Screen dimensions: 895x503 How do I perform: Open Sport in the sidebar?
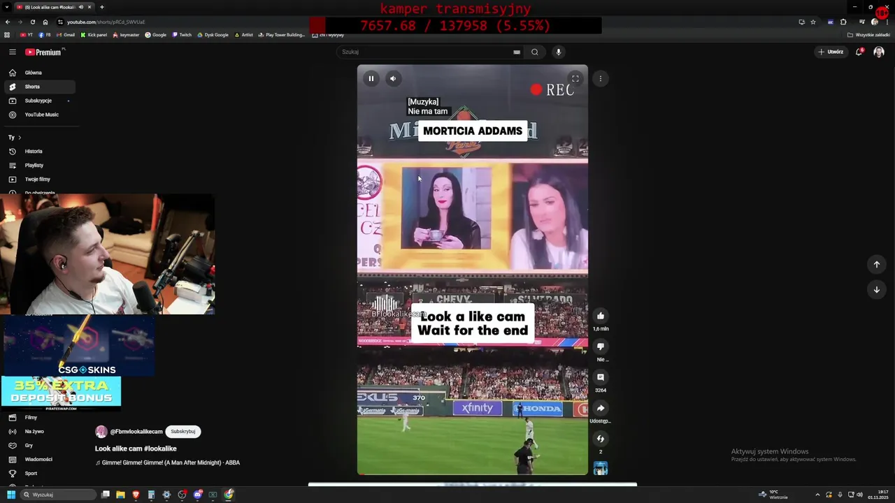pyautogui.click(x=39, y=474)
